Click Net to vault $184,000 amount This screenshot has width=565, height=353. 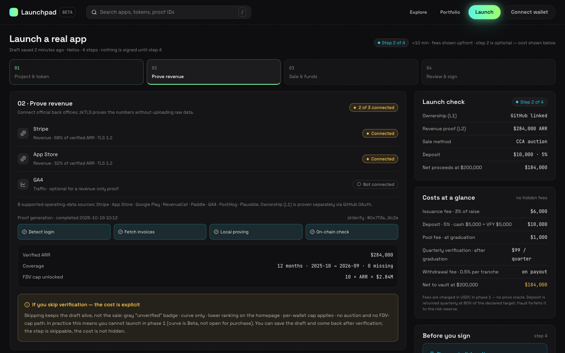[x=536, y=285]
